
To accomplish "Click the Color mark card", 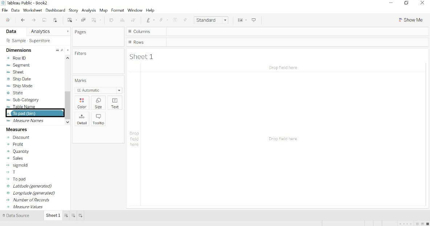I will (82, 103).
